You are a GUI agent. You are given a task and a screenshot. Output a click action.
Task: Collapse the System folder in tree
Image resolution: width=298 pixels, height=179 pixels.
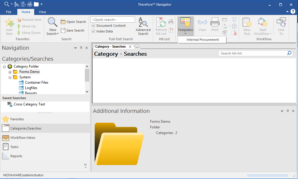[10, 77]
